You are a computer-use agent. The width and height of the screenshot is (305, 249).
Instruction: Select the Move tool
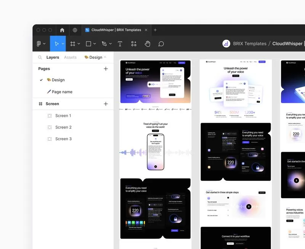(56, 43)
